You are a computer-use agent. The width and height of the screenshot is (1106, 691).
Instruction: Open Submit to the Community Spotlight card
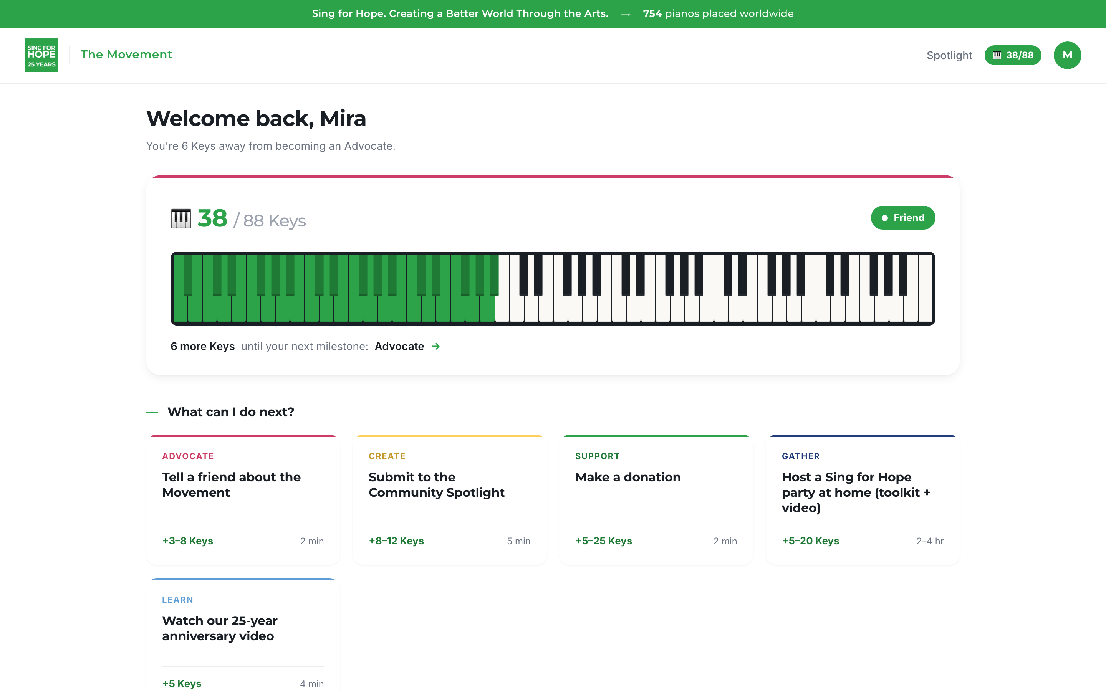coord(450,499)
